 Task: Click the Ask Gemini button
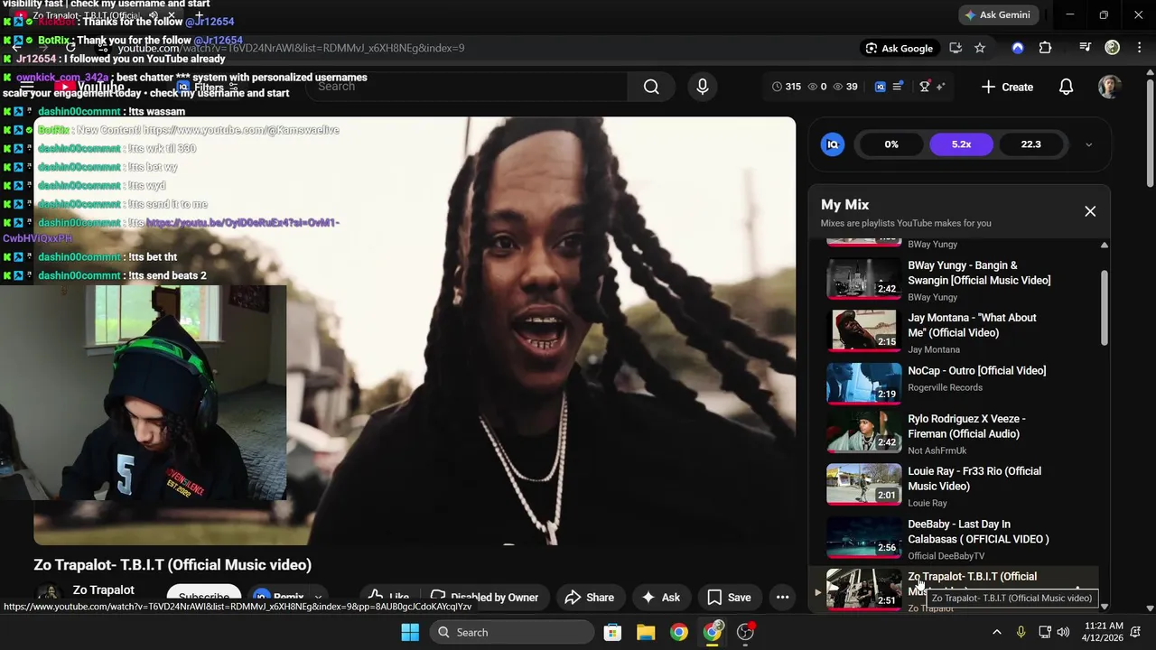pos(997,14)
